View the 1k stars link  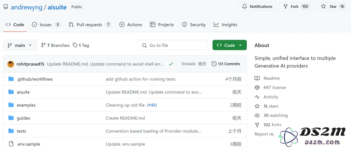coord(271,106)
